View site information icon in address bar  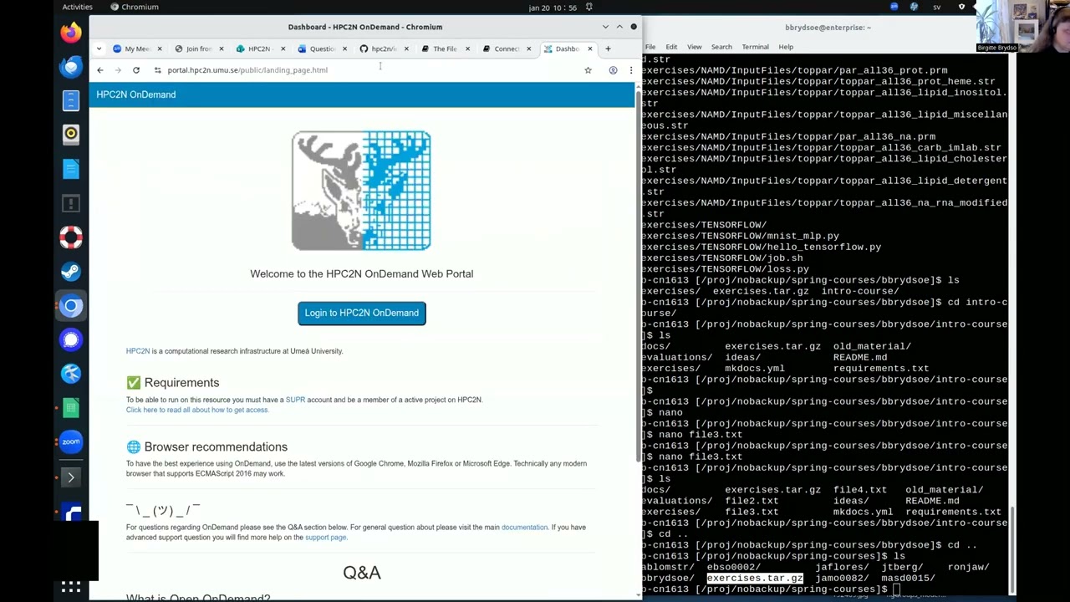[157, 70]
